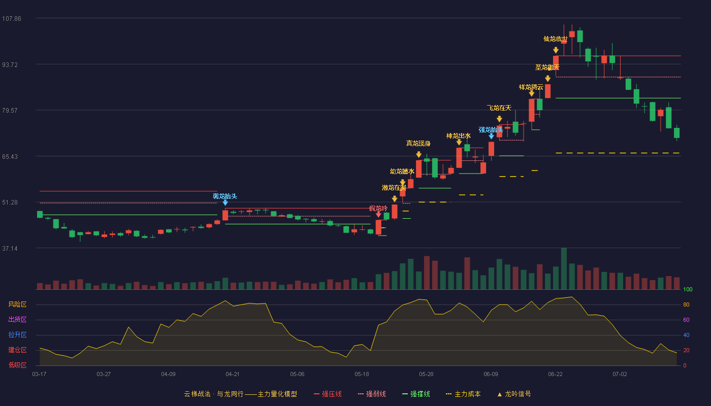Image resolution: width=711 pixels, height=406 pixels.
Task: Click the 出货区 zone label
Action: (18, 320)
